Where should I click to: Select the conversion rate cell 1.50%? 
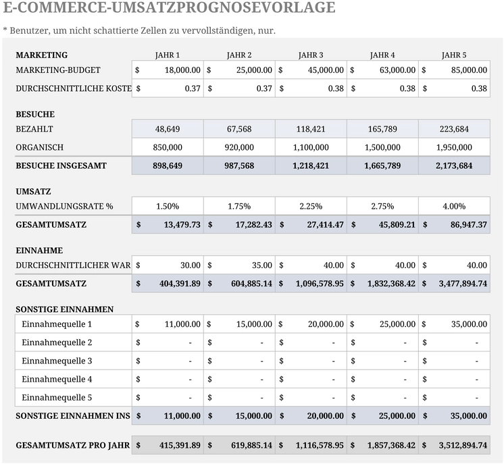pos(168,206)
